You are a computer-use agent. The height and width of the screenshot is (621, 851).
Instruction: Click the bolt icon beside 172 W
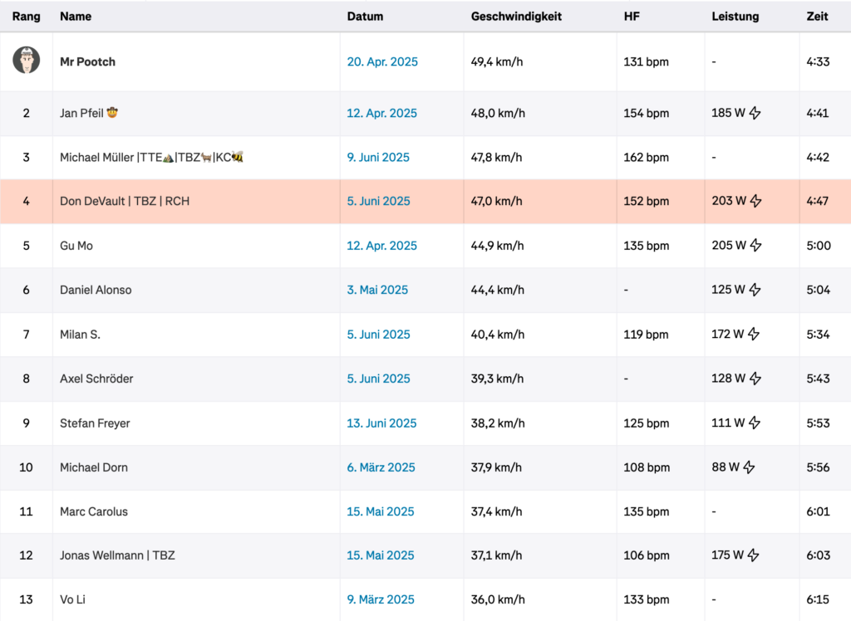[x=754, y=334]
